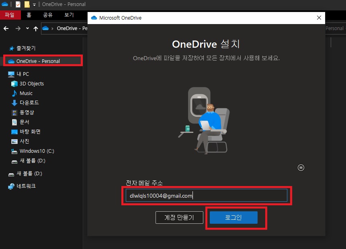Click the new folder icon in quick access toolbar
Image resolution: width=346 pixels, height=249 pixels.
pyautogui.click(x=27, y=4)
